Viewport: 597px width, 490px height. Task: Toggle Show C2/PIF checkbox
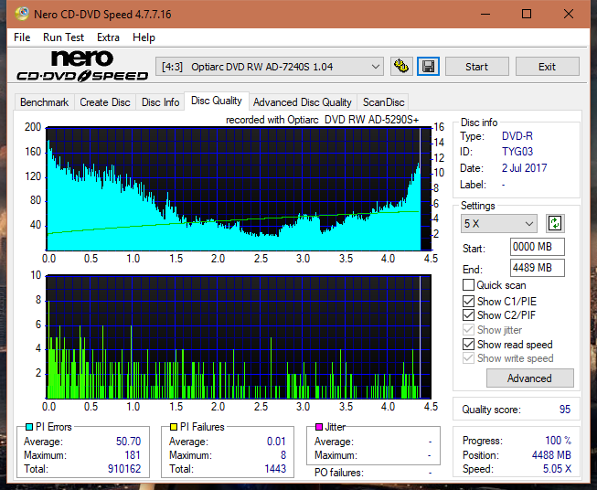click(468, 315)
